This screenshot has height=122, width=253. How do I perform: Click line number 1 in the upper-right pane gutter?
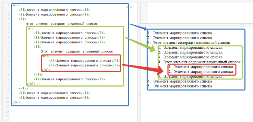[x=146, y=6]
